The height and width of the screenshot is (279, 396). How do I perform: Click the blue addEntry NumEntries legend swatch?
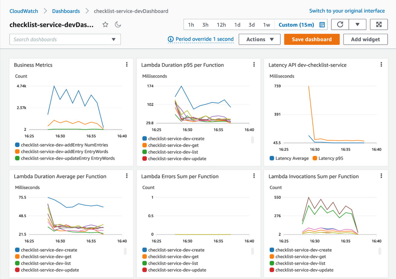(17, 145)
